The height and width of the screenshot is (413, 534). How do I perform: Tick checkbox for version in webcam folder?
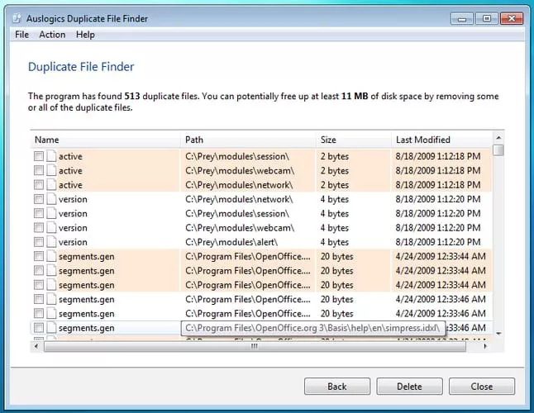click(39, 228)
